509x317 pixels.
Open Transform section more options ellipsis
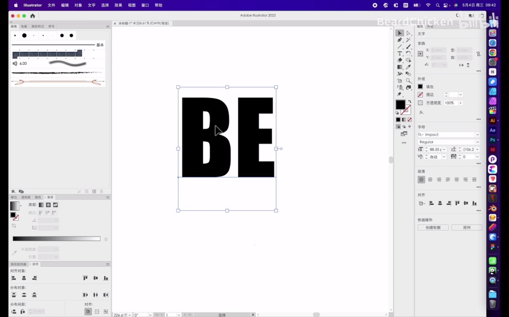[479, 71]
